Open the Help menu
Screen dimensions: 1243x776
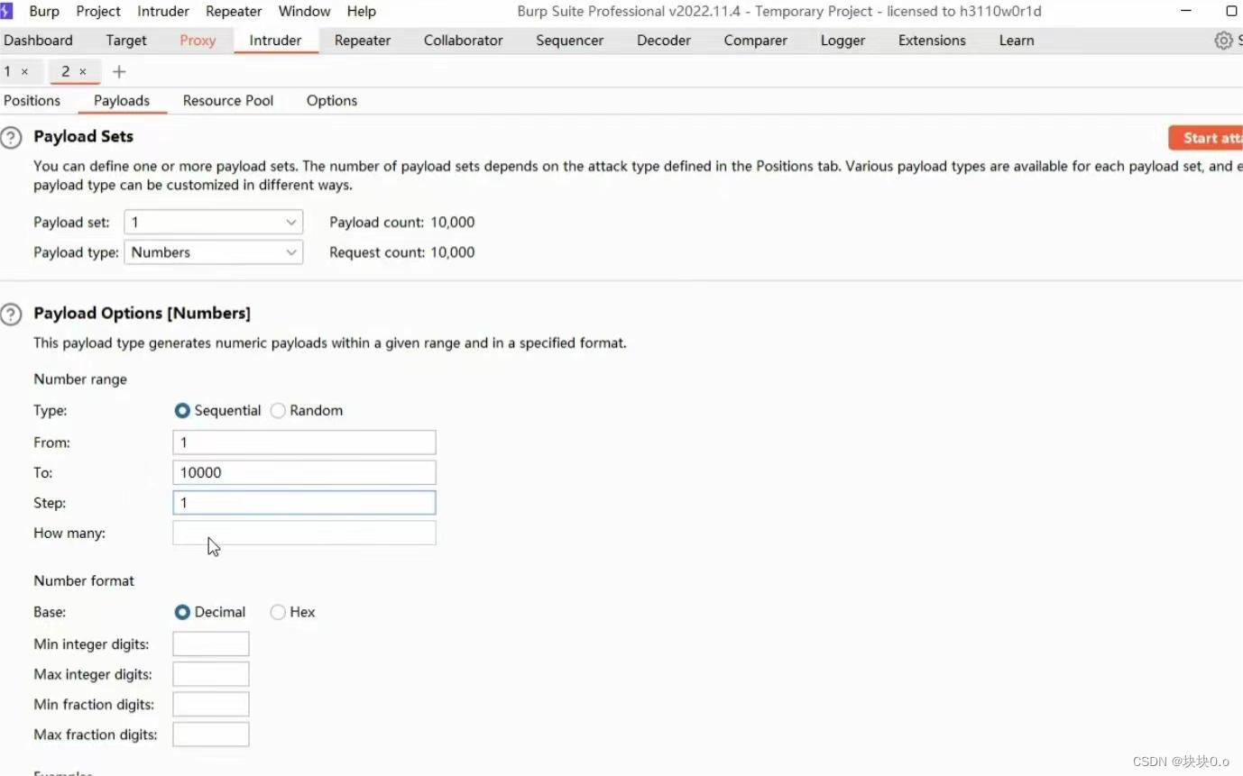(362, 11)
